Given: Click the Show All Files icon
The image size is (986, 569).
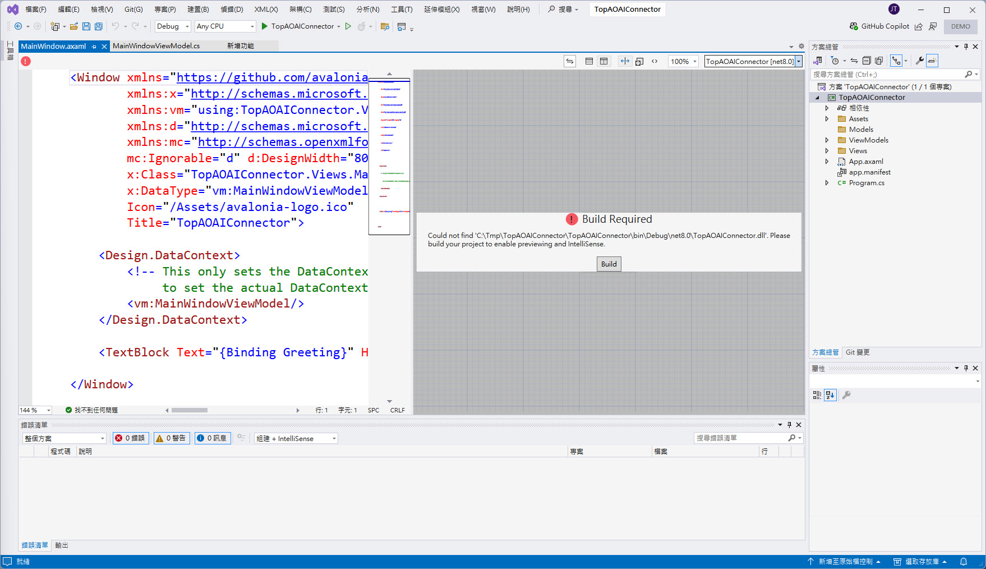Looking at the screenshot, I should pyautogui.click(x=879, y=61).
